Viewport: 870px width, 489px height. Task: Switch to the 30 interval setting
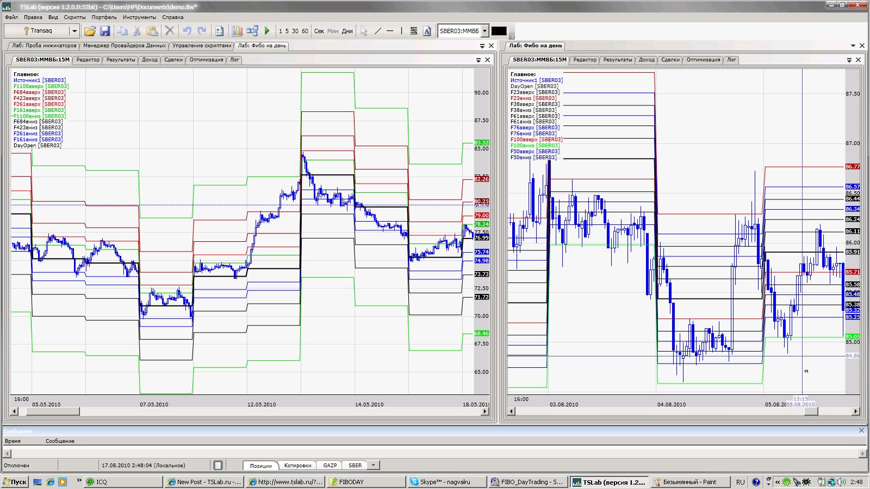tap(295, 31)
